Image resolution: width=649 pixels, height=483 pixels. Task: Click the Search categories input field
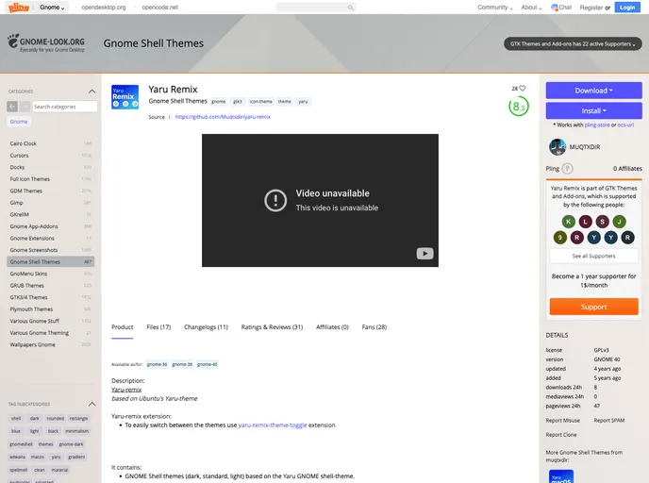click(x=65, y=107)
